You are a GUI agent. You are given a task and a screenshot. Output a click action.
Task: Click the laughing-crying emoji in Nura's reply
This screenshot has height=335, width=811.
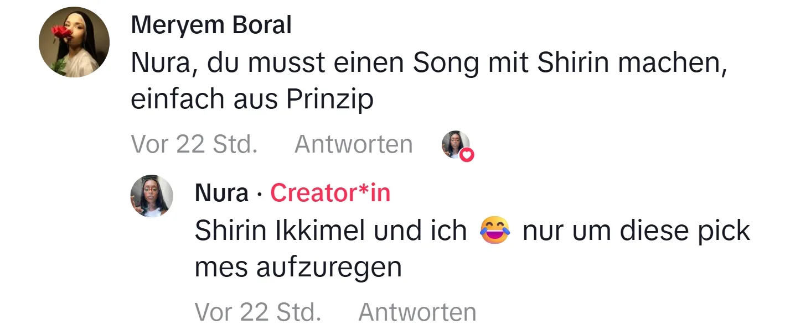pos(494,231)
